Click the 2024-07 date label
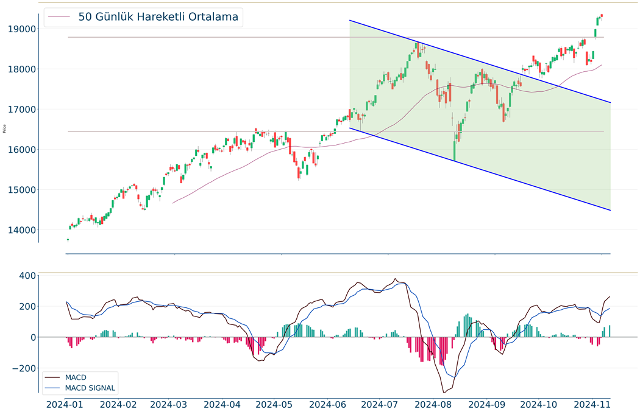The image size is (640, 412). 380,405
